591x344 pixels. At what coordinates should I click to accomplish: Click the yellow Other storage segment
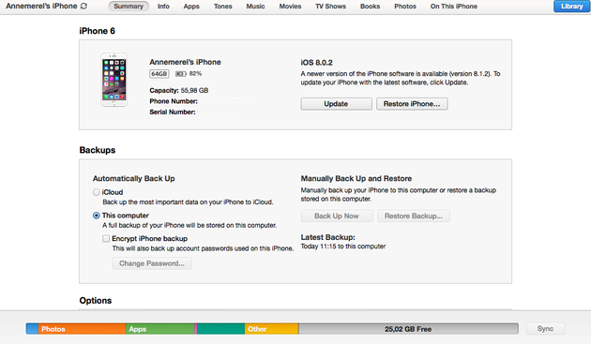[x=272, y=329]
